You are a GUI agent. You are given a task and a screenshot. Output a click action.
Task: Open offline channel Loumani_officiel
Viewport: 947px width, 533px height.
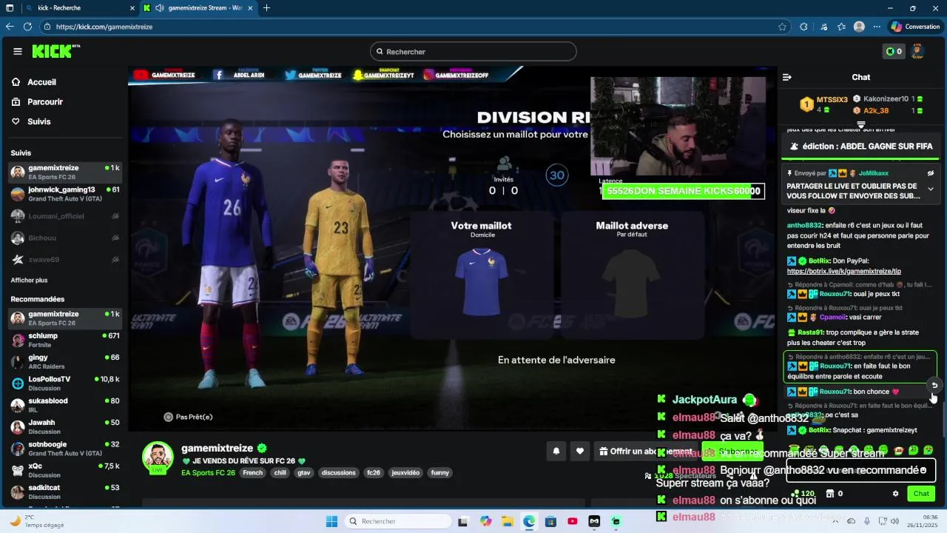[x=64, y=216]
